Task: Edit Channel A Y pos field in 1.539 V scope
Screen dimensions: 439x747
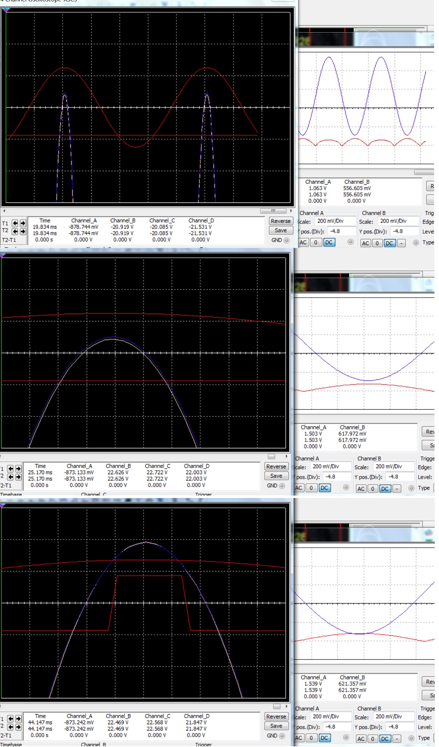Action: pos(337,727)
